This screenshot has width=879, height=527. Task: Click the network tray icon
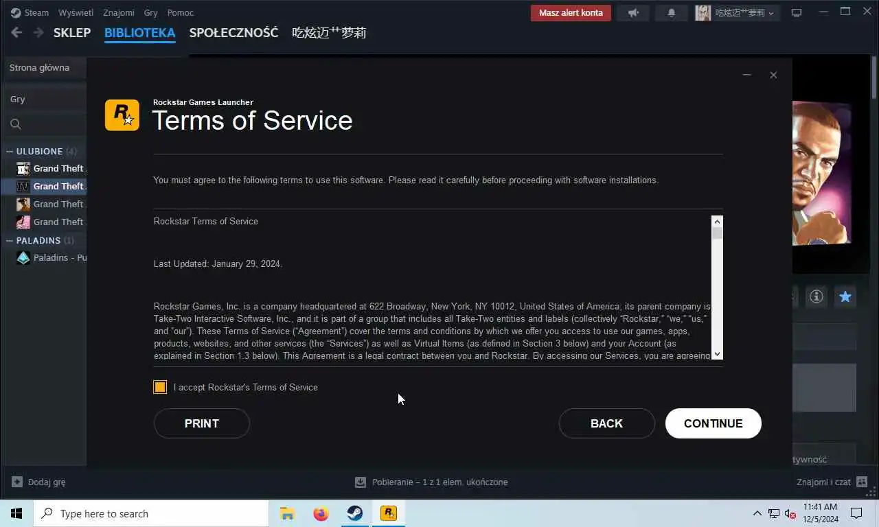pyautogui.click(x=774, y=513)
